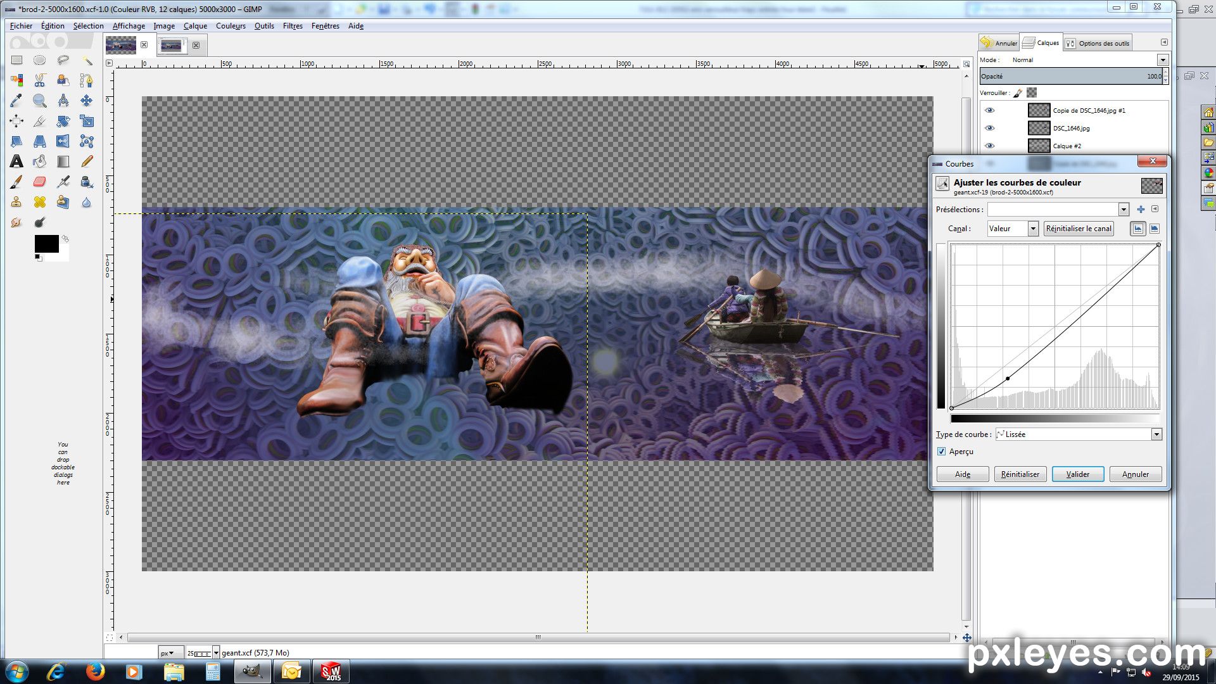Select the Ink tool

pyautogui.click(x=87, y=182)
